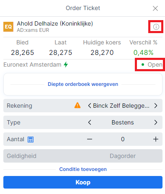The width and height of the screenshot is (165, 194).
Task: Close the Order Ticket with the X
Action: [x=155, y=8]
